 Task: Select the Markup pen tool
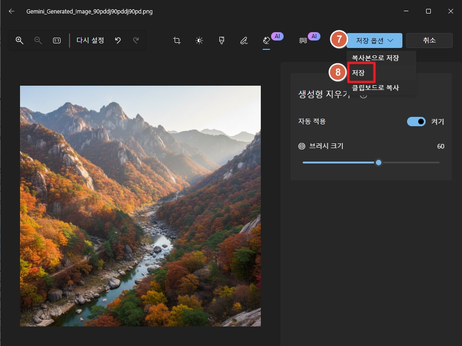click(244, 41)
